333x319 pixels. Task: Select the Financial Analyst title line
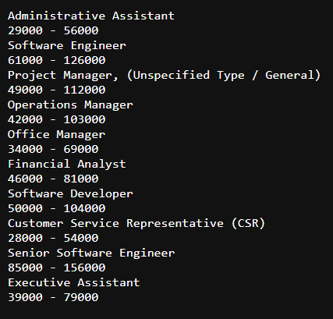[67, 165]
